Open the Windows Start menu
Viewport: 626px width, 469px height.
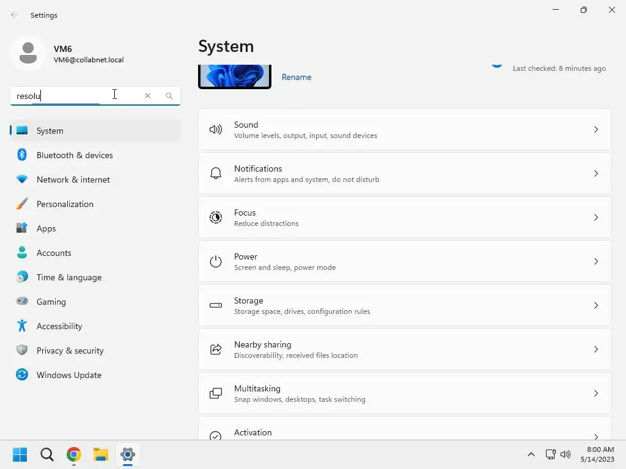[x=20, y=454]
